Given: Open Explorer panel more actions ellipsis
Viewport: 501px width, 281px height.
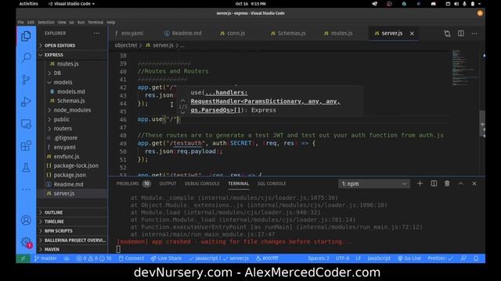Looking at the screenshot, I should point(96,33).
